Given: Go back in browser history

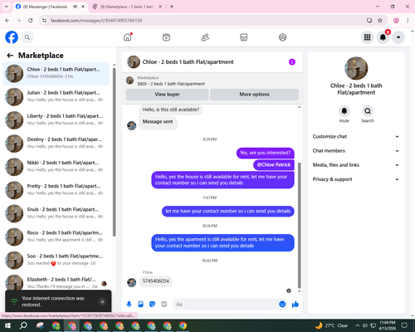Looking at the screenshot, I should [x=7, y=21].
